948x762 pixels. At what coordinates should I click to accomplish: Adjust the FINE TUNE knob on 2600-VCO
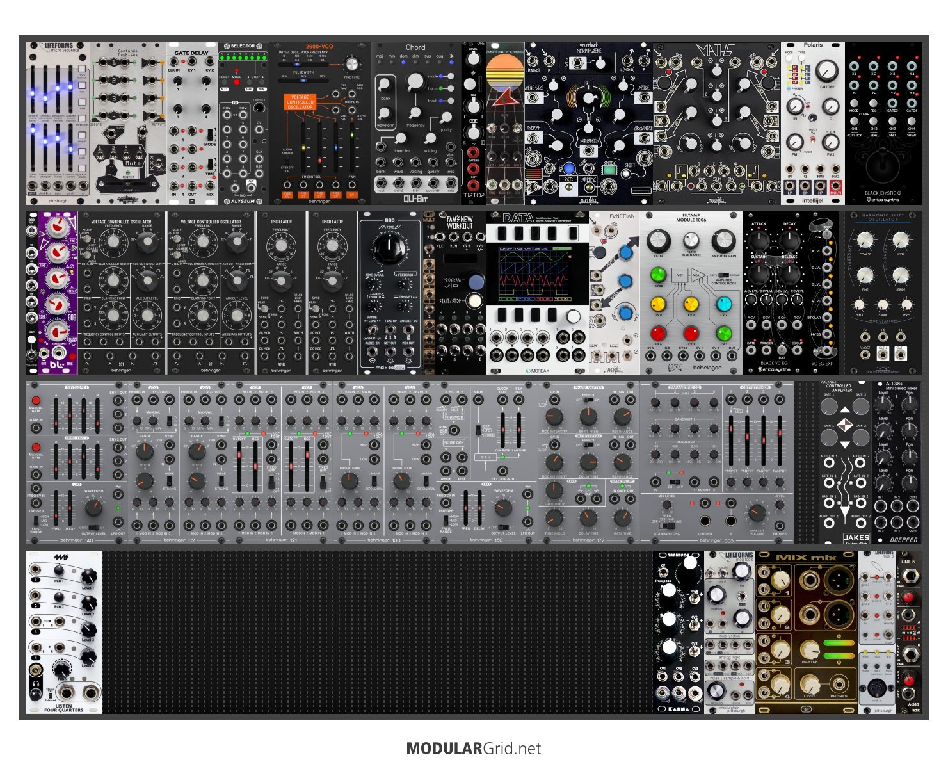coord(351,63)
